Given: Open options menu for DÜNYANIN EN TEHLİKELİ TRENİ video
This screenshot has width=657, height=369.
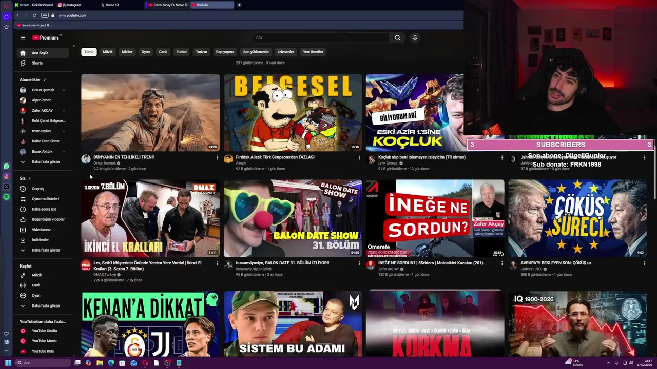Looking at the screenshot, I should click(x=217, y=158).
